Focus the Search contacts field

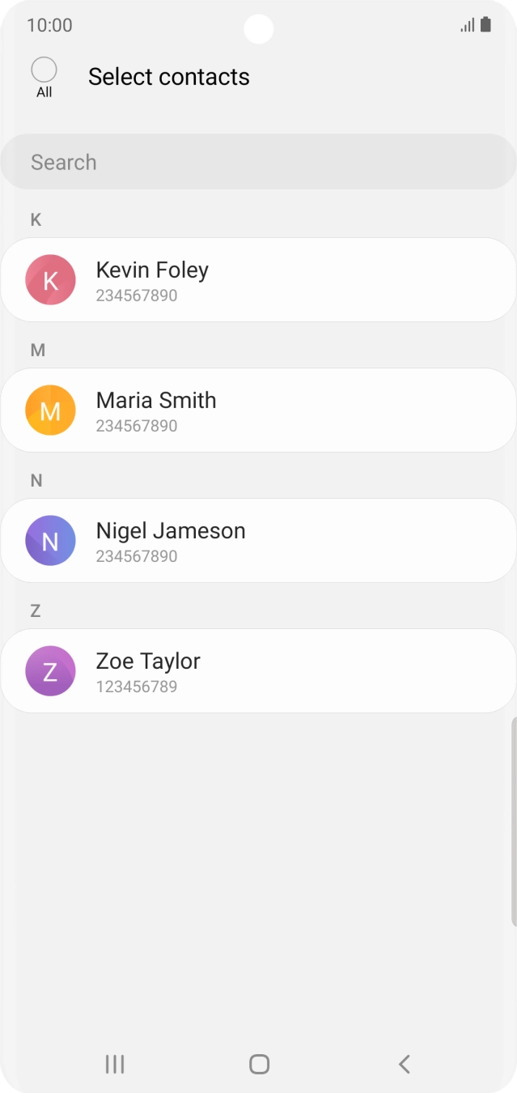[258, 162]
